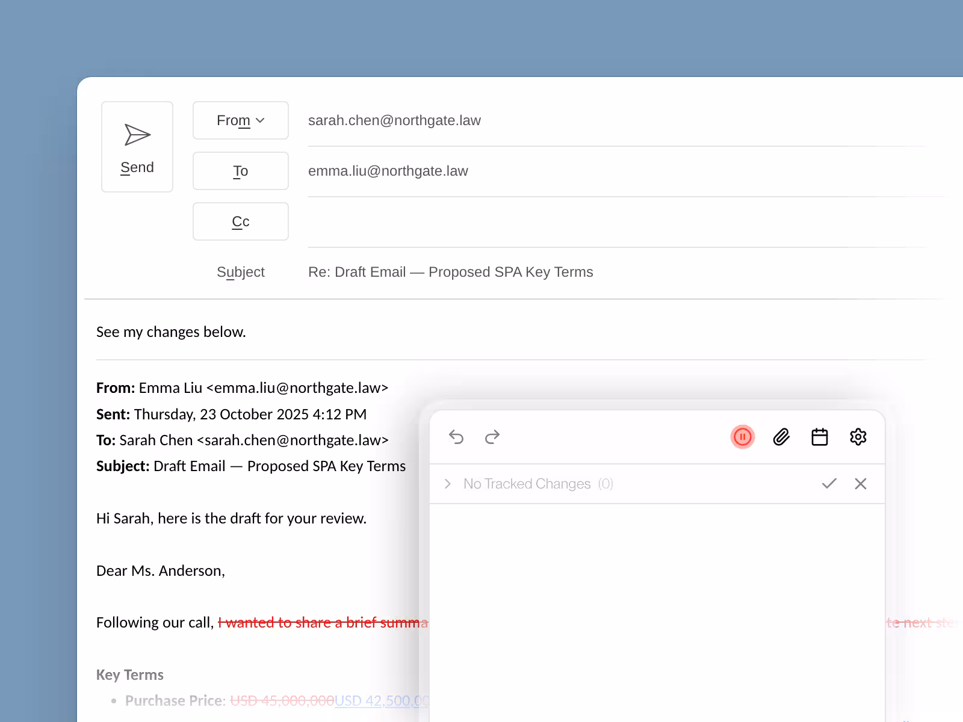Accept all changes with checkmark icon
The width and height of the screenshot is (963, 722).
click(x=829, y=484)
